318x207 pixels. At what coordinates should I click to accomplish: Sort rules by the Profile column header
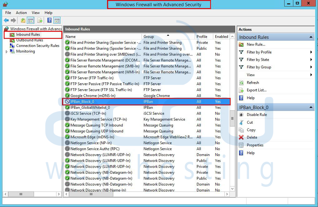[x=203, y=37]
